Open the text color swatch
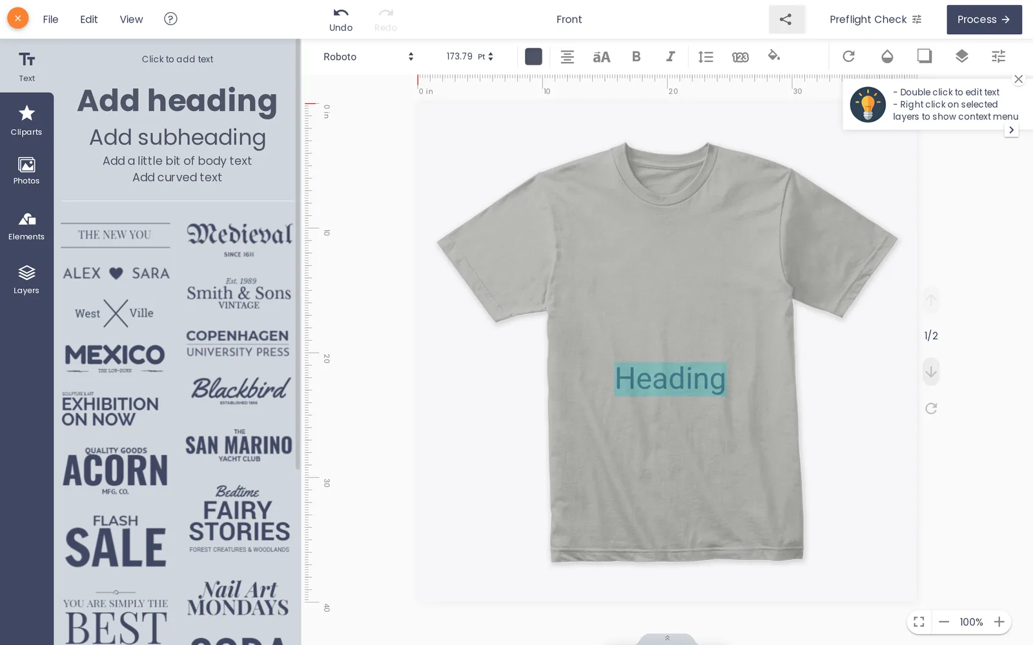 click(533, 57)
